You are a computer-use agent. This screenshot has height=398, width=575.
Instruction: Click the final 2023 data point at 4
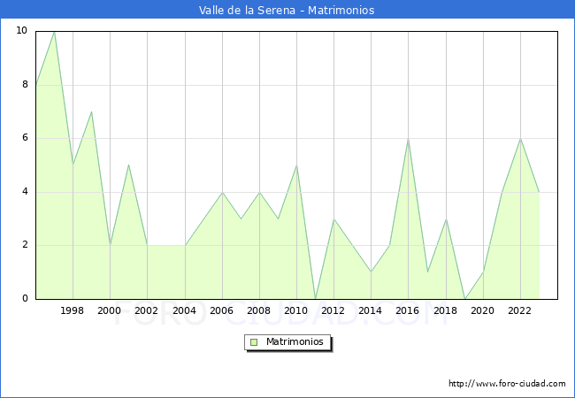click(539, 192)
